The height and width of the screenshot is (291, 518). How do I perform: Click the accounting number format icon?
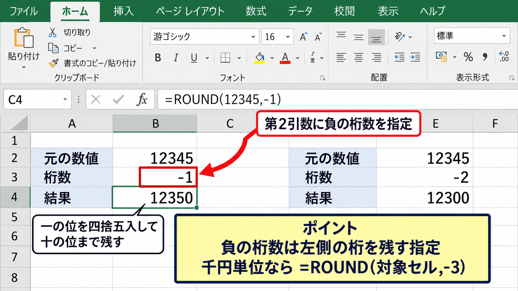tap(441, 57)
